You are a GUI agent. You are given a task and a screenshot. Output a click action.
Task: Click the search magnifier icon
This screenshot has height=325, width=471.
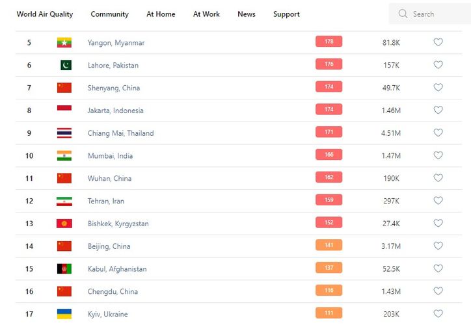pyautogui.click(x=403, y=14)
